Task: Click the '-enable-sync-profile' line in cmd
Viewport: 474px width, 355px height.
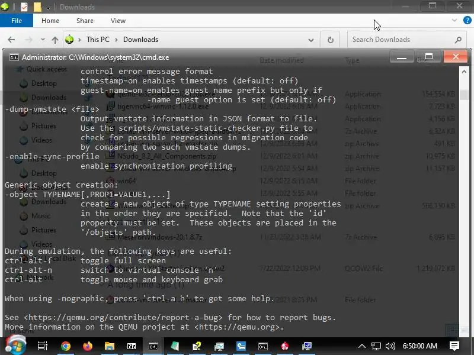Action: (52, 156)
